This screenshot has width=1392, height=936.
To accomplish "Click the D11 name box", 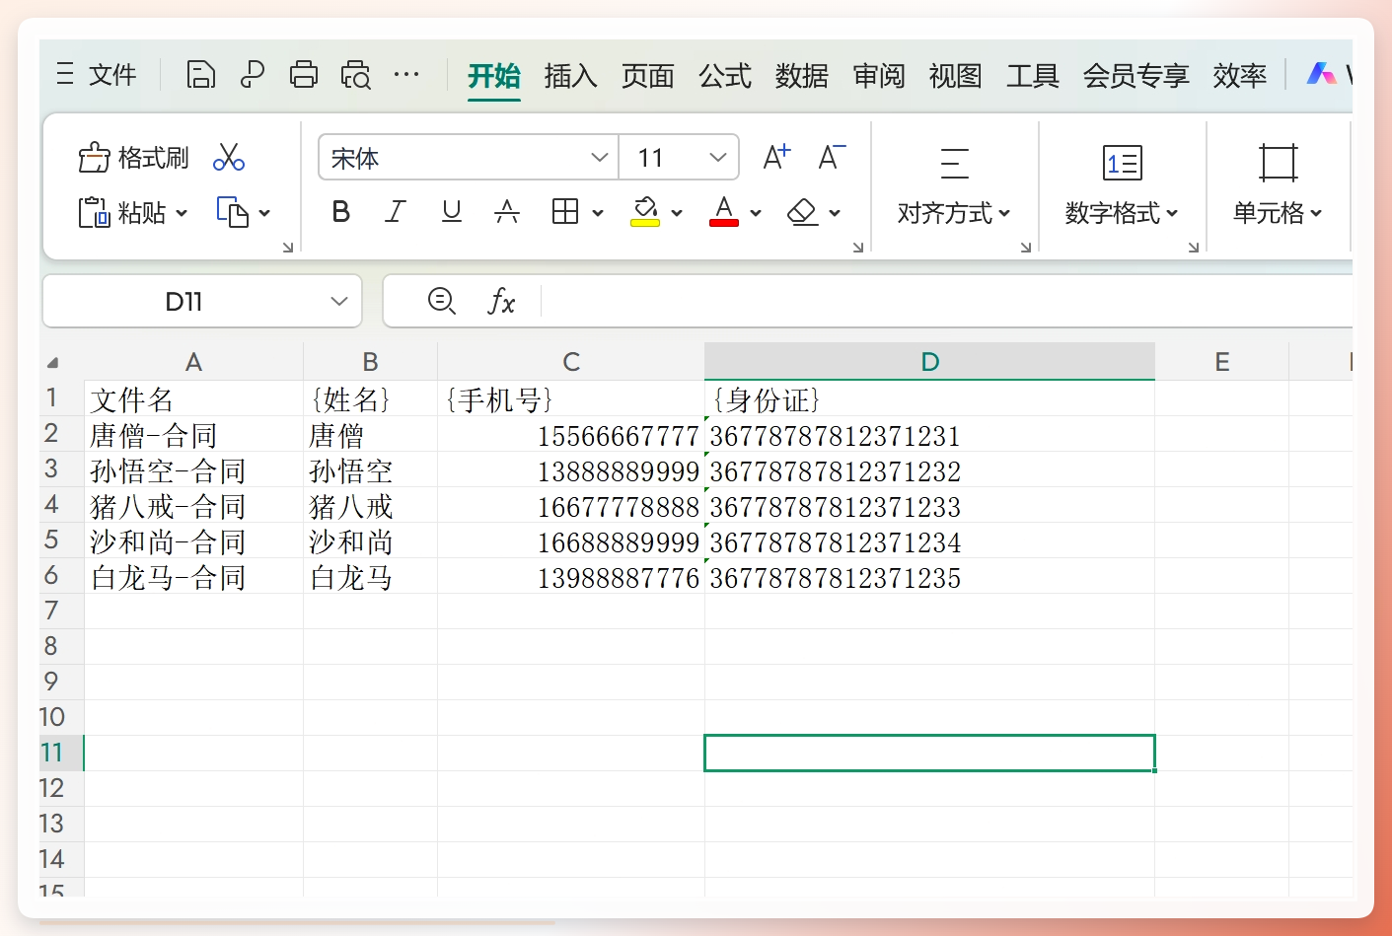I will [183, 302].
